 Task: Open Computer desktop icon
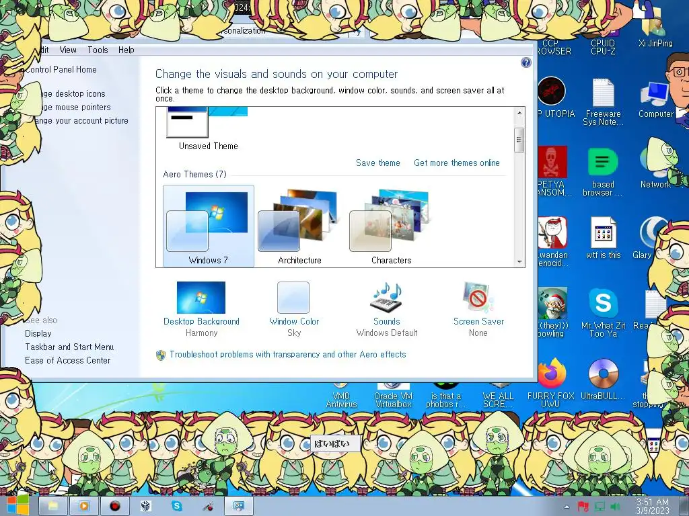coord(655,99)
